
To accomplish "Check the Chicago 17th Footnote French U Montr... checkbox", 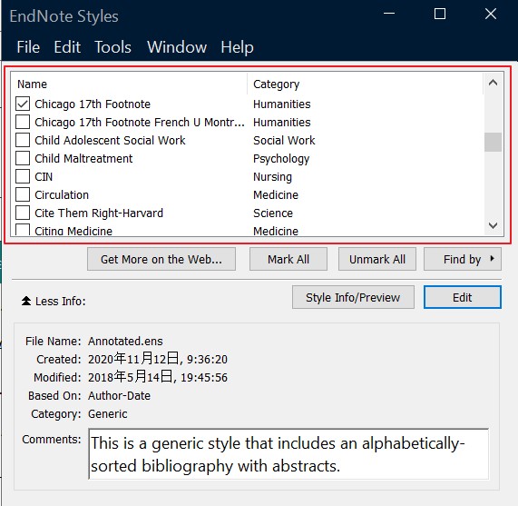I will coord(23,122).
